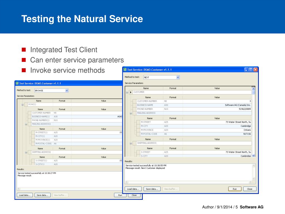
Task: Click scroll up arrow of front parameters grid
Action: [253, 89]
